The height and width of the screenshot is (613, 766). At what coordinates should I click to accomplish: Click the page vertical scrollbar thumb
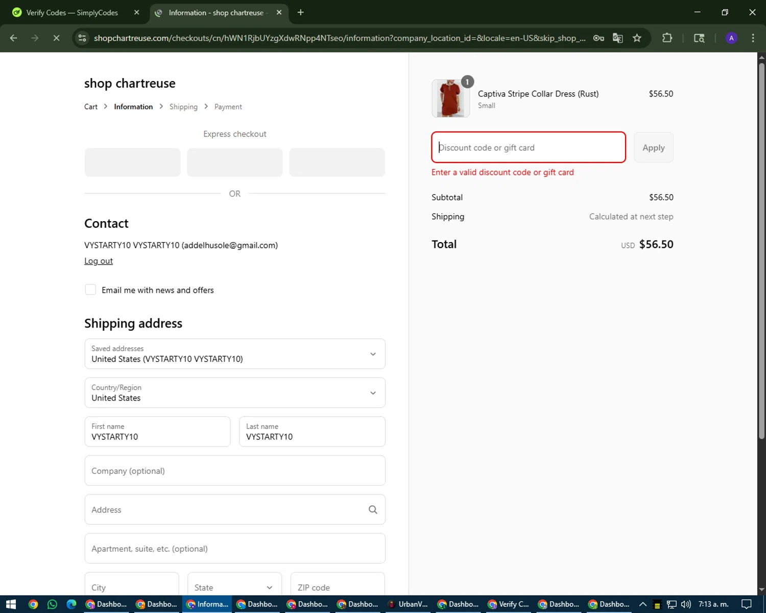pyautogui.click(x=761, y=250)
